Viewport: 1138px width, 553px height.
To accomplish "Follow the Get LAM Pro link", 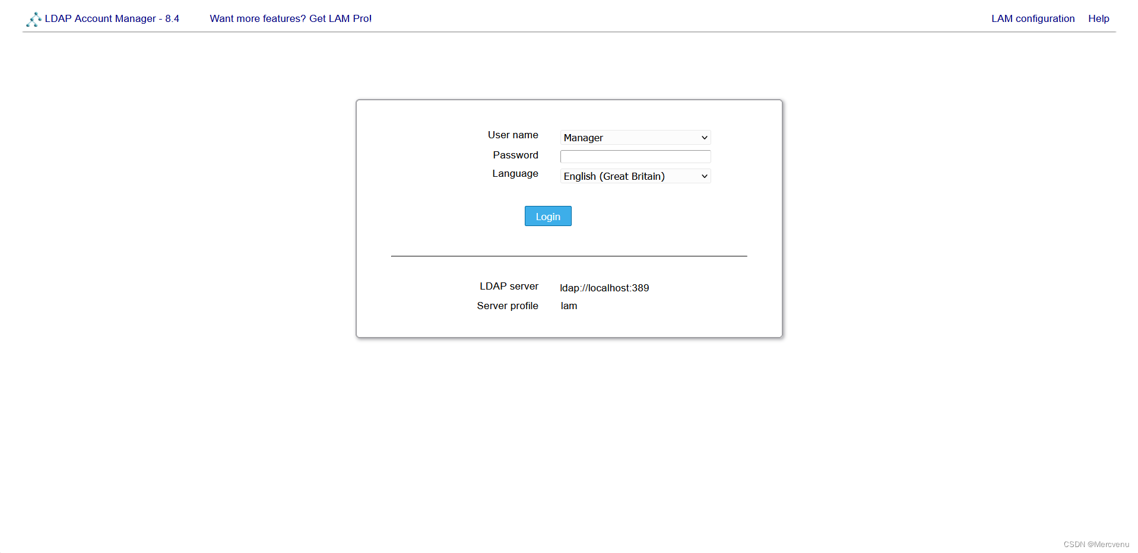I will tap(291, 18).
